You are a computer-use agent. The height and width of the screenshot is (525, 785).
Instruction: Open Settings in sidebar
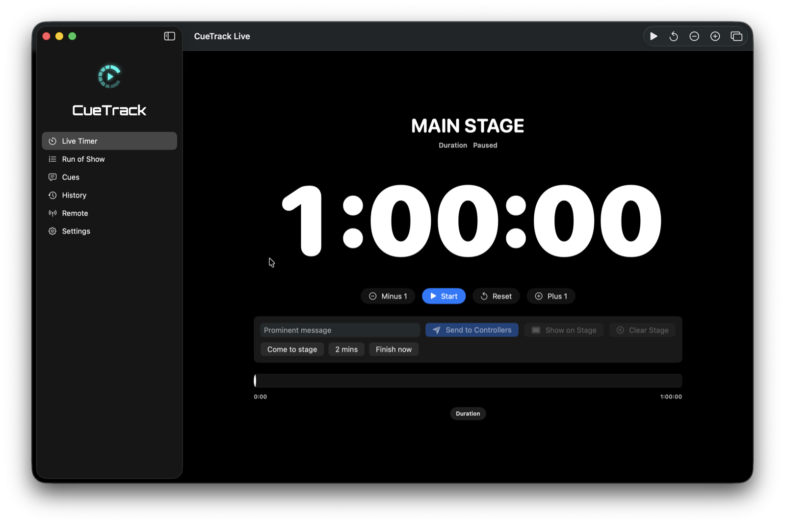(x=109, y=231)
